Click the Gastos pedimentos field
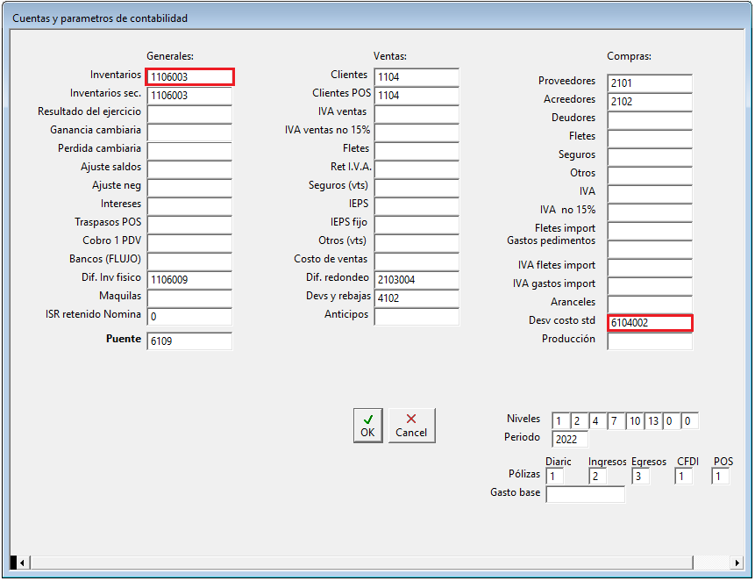 click(650, 249)
